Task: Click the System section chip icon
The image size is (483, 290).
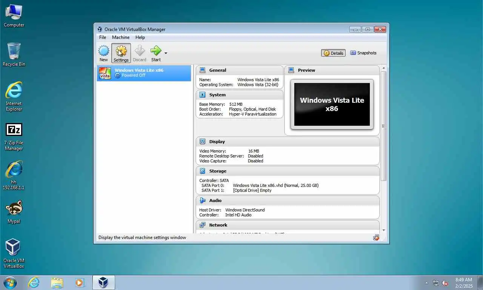Action: pos(202,95)
